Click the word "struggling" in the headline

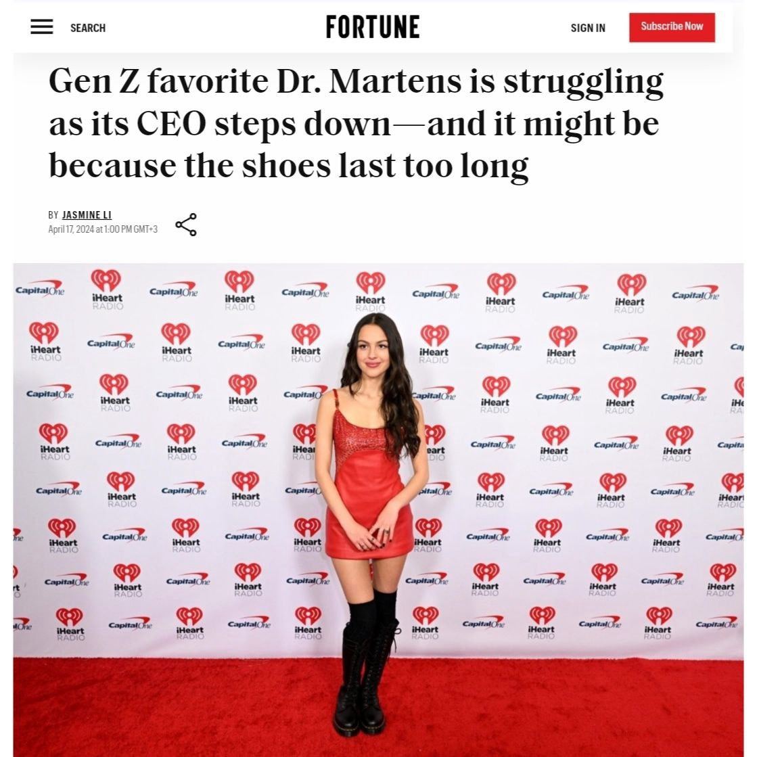(x=583, y=82)
